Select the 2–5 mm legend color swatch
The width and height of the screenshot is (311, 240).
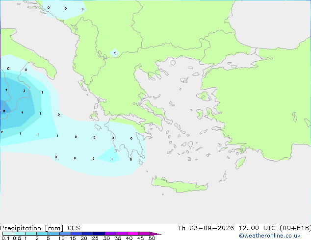point(42,234)
